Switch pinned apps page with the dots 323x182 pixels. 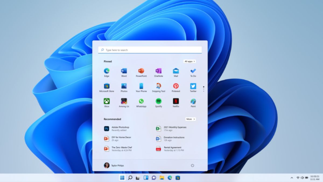click(x=203, y=89)
